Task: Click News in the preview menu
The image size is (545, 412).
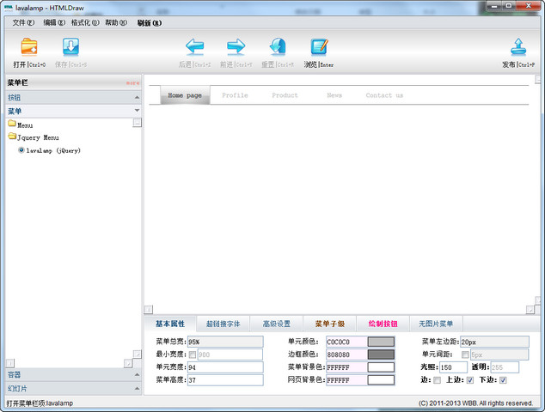Action: [x=334, y=95]
